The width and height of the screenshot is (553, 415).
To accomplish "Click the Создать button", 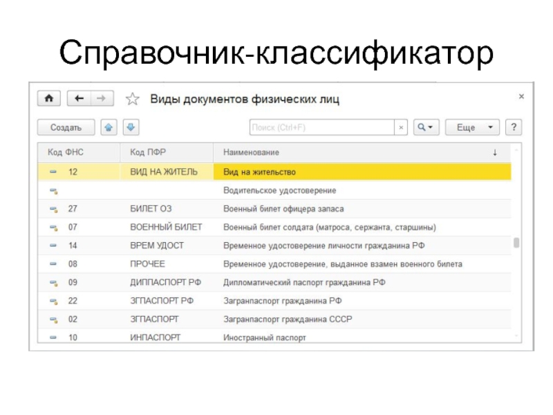I will click(x=66, y=128).
